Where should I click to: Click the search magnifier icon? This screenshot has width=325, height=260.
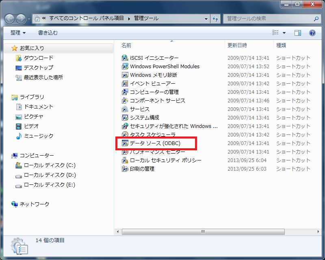(316, 19)
